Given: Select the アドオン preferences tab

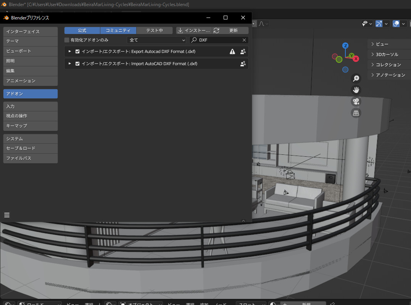Looking at the screenshot, I should click(x=31, y=94).
